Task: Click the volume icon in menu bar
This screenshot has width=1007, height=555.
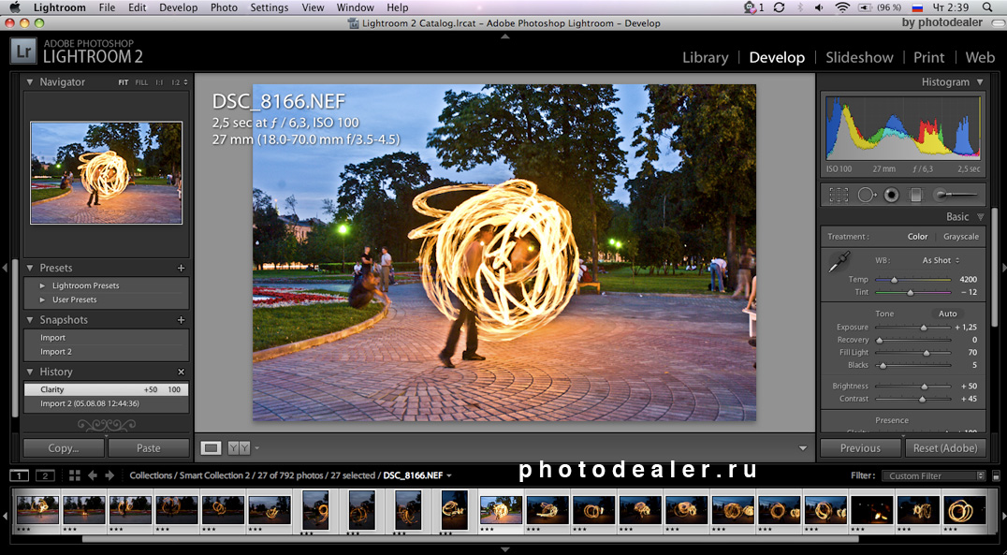Action: tap(819, 7)
